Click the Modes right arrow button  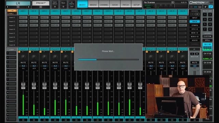[197, 14]
